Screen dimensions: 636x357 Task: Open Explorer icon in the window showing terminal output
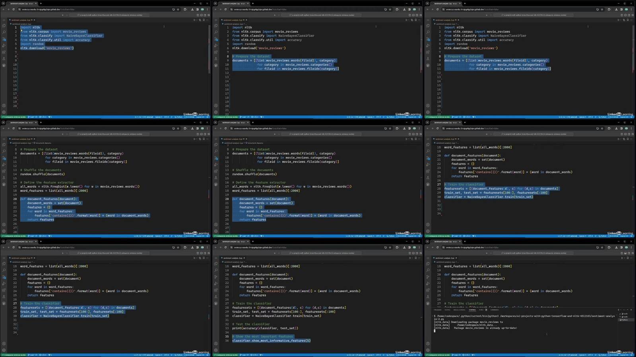pos(428,264)
